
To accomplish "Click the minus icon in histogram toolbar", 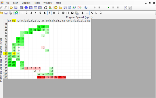I will click(x=87, y=13).
